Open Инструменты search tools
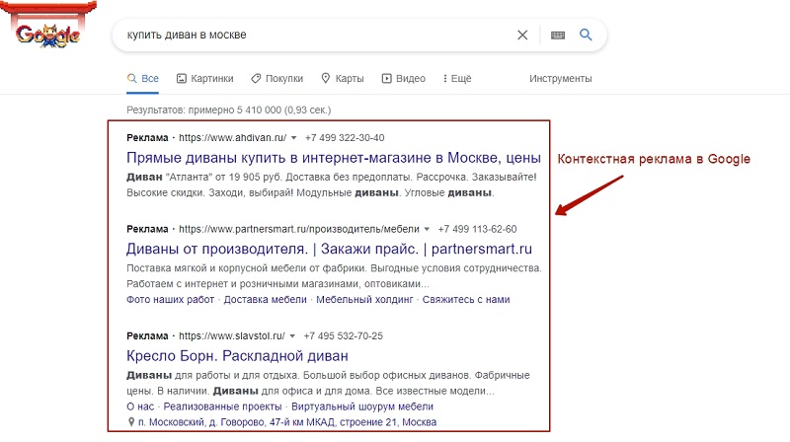The height and width of the screenshot is (442, 790). tap(560, 79)
